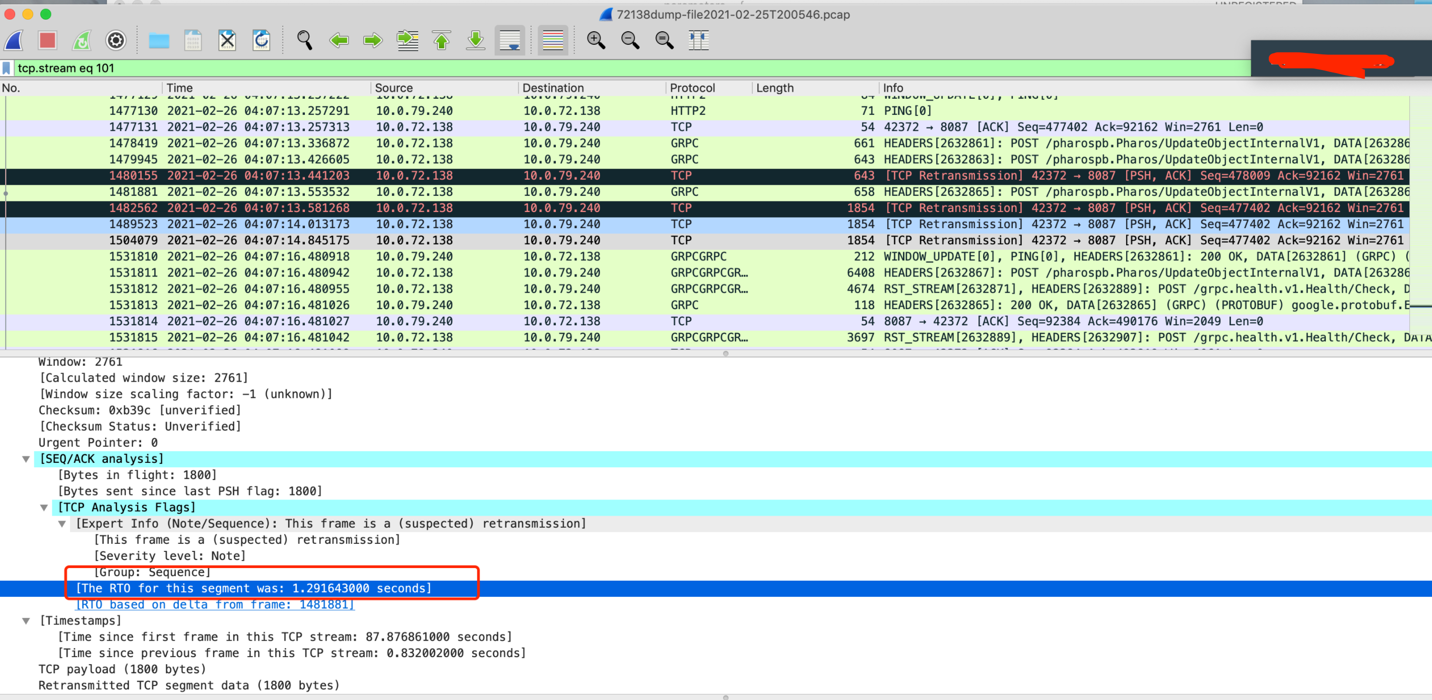
Task: Collapse the TCP Analysis Flags node
Action: coord(44,507)
